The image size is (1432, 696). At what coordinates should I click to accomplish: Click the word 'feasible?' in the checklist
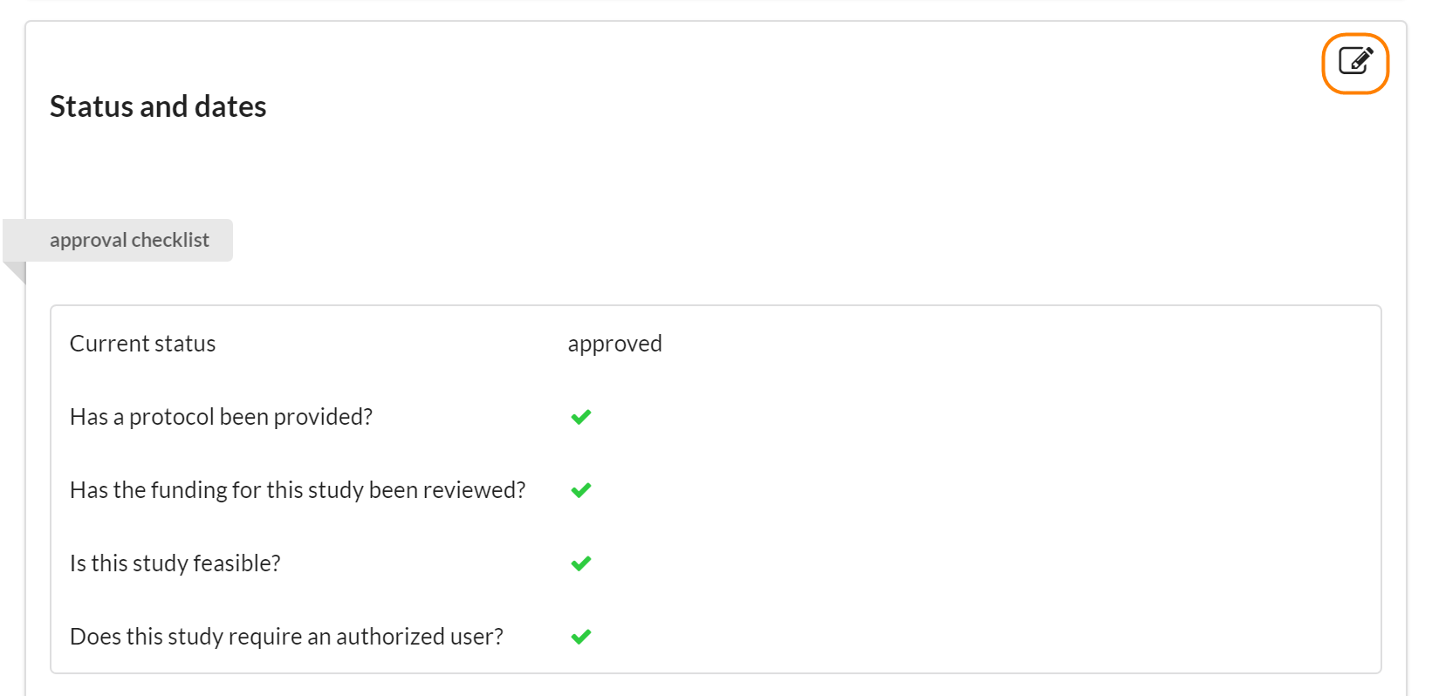(236, 563)
